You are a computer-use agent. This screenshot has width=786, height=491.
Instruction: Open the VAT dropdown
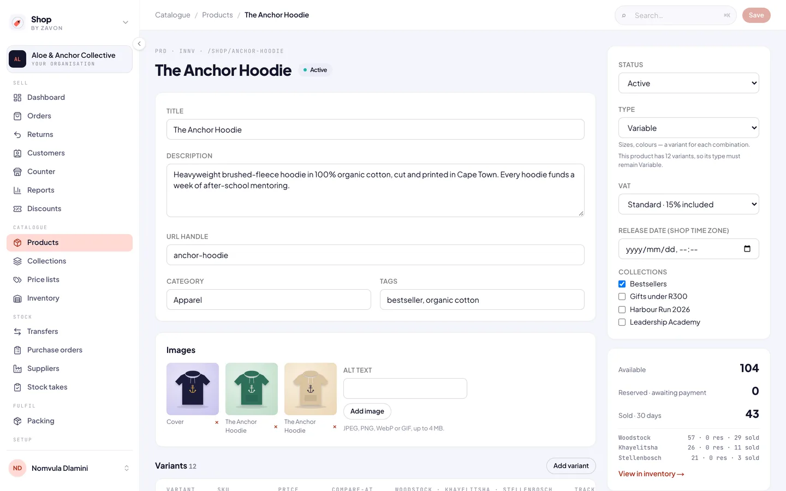pos(689,205)
